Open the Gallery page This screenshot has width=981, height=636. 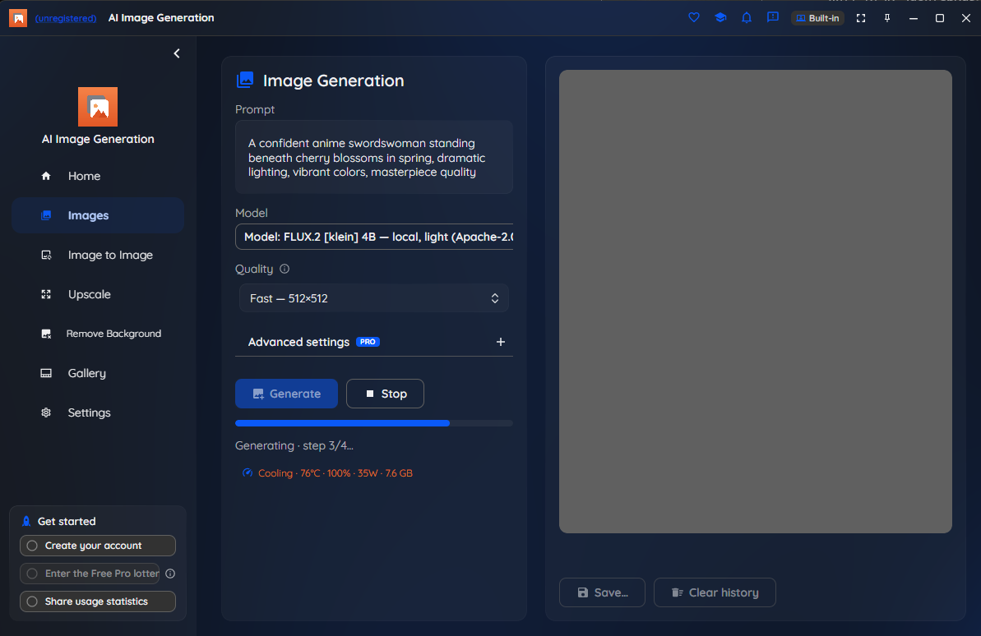pyautogui.click(x=98, y=373)
